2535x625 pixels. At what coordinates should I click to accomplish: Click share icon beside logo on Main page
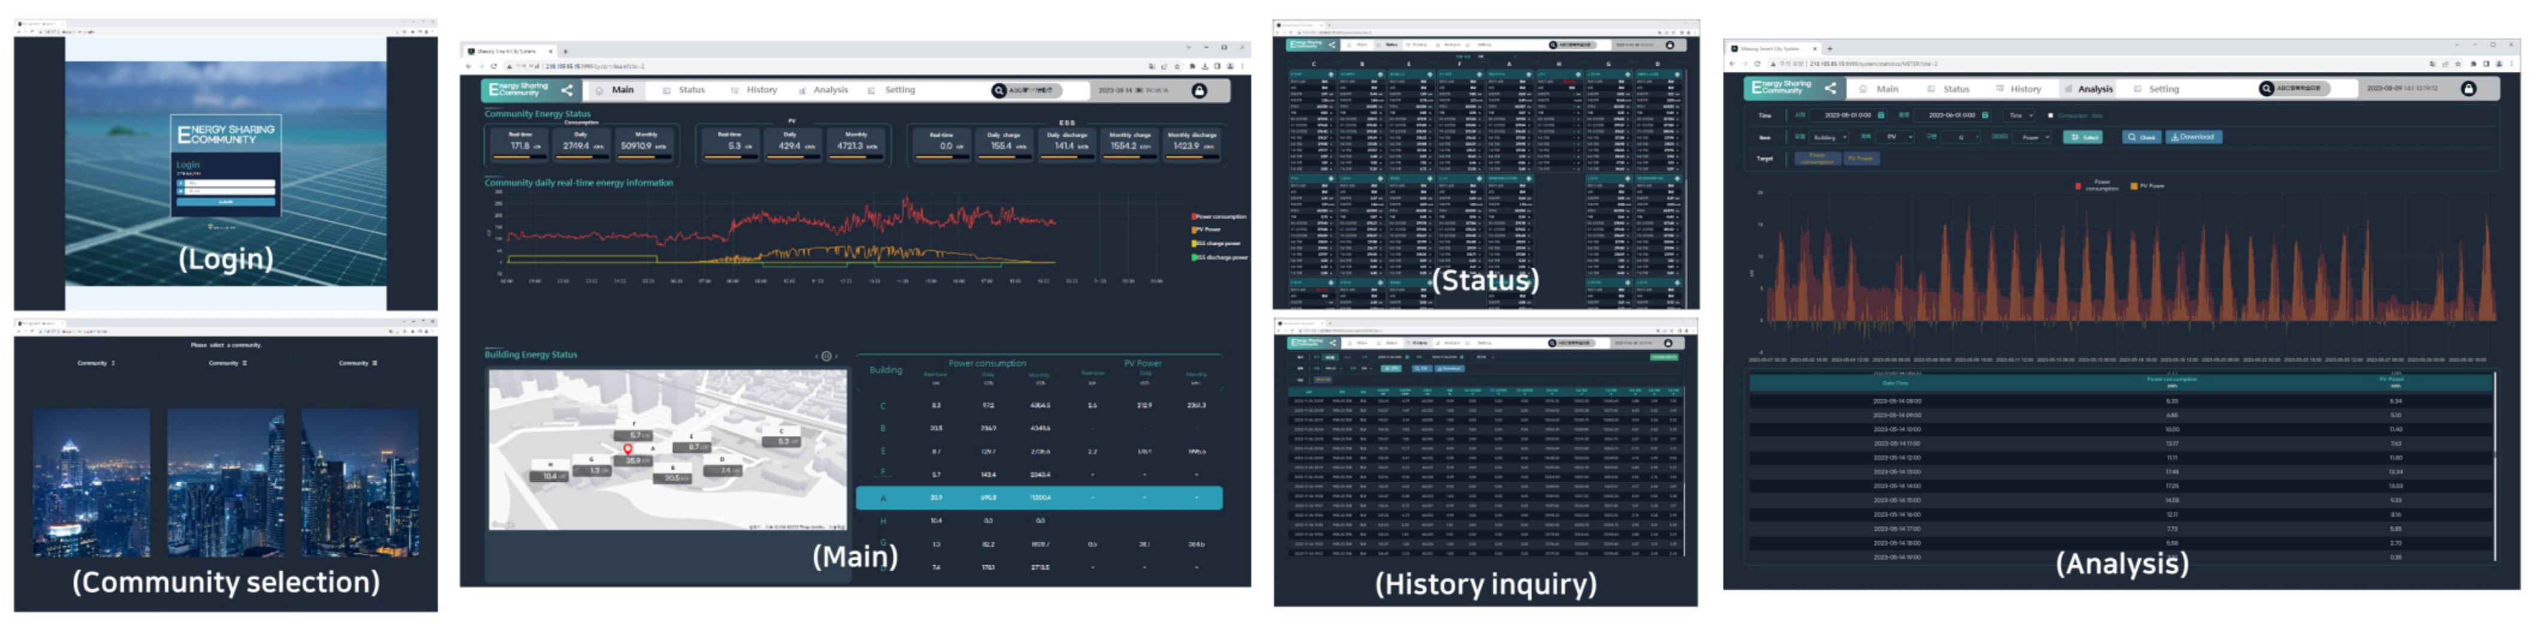click(x=567, y=90)
